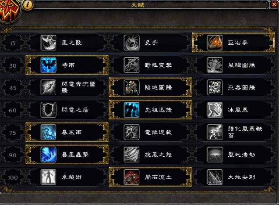Click the 時雨 selected talent row
The height and width of the screenshot is (205, 279).
click(x=67, y=65)
